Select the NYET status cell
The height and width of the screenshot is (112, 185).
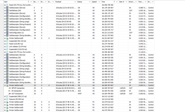[x=80, y=94]
